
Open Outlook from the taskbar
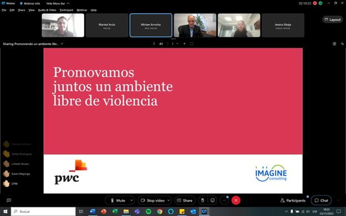[x=193, y=212]
